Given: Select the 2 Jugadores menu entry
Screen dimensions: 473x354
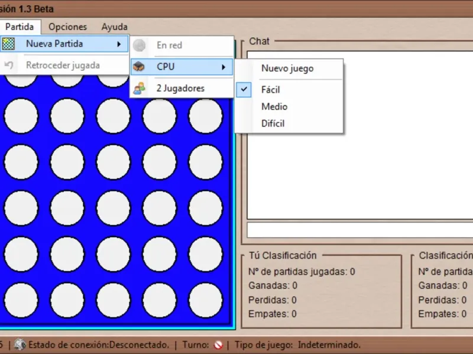Looking at the screenshot, I should click(x=182, y=88).
